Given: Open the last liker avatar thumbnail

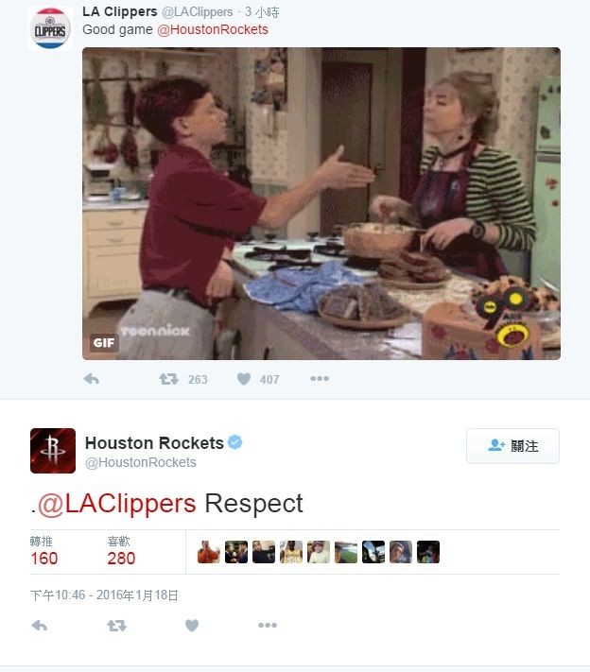Looking at the screenshot, I should [x=428, y=552].
